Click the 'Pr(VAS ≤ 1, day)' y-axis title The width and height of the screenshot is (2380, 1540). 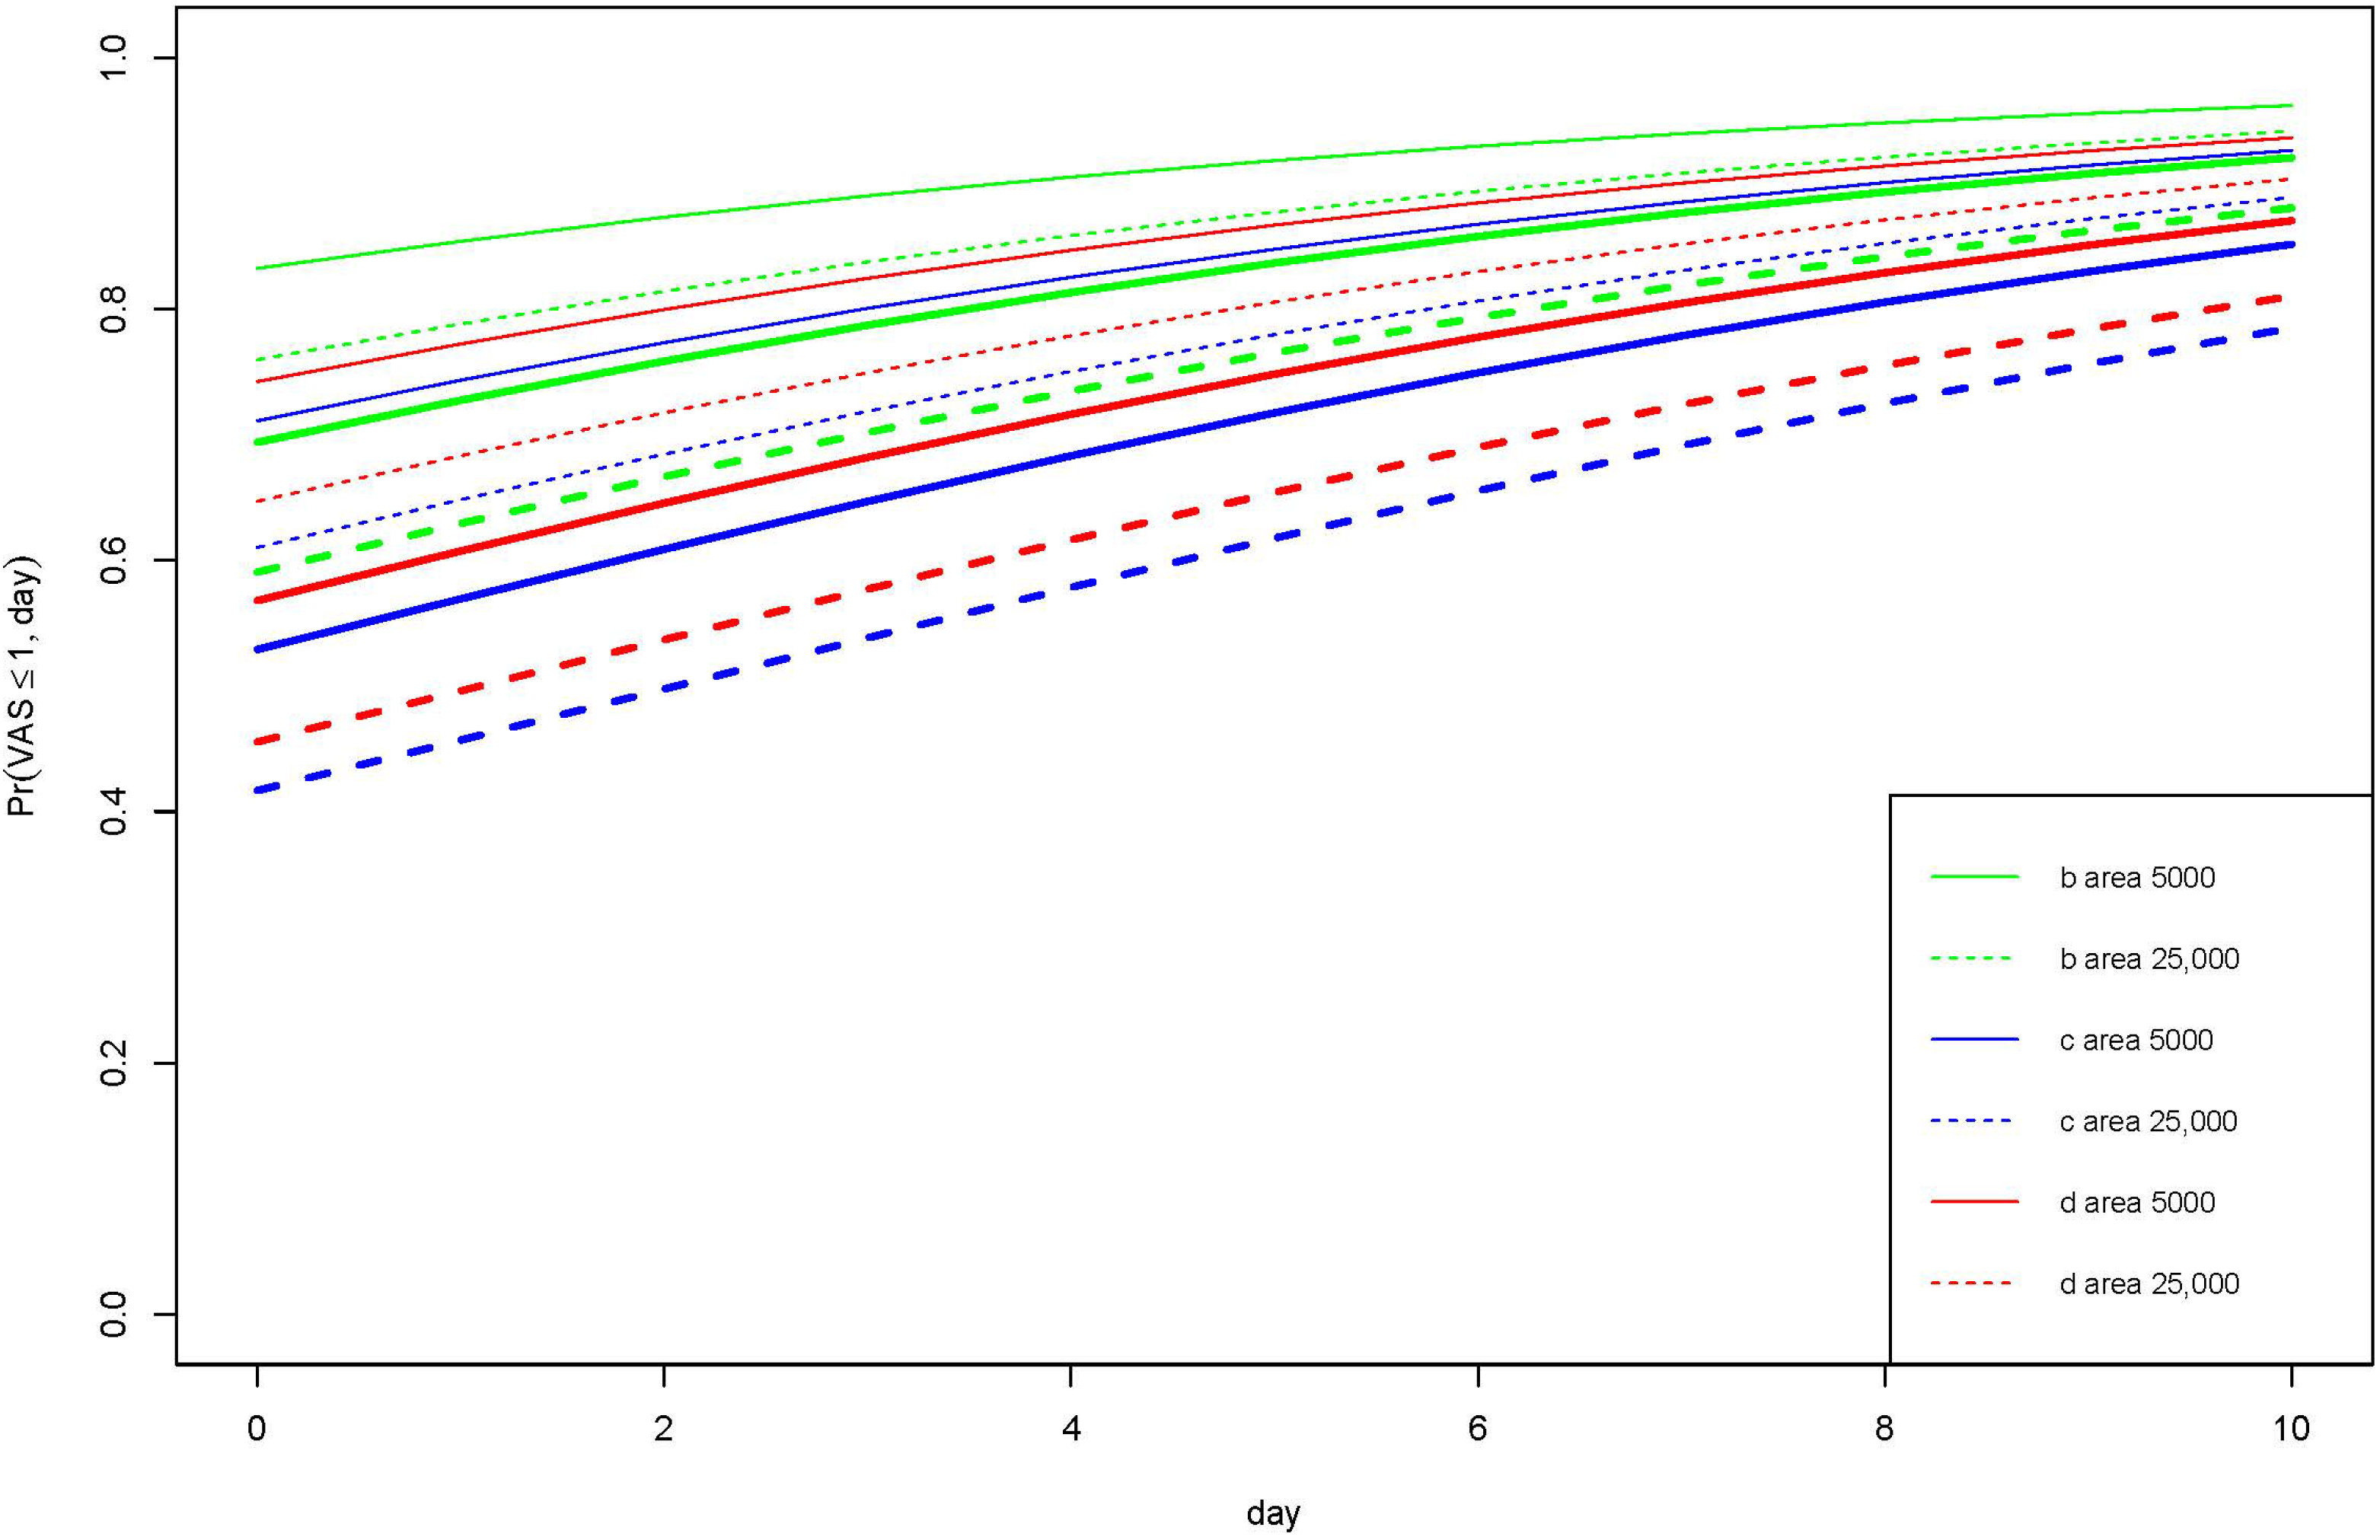coord(22,686)
